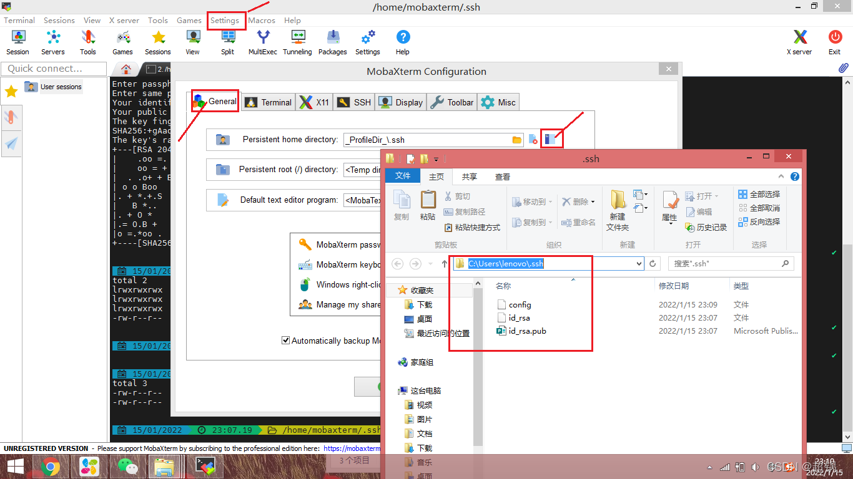
Task: Click the X server toolbar icon
Action: point(799,42)
